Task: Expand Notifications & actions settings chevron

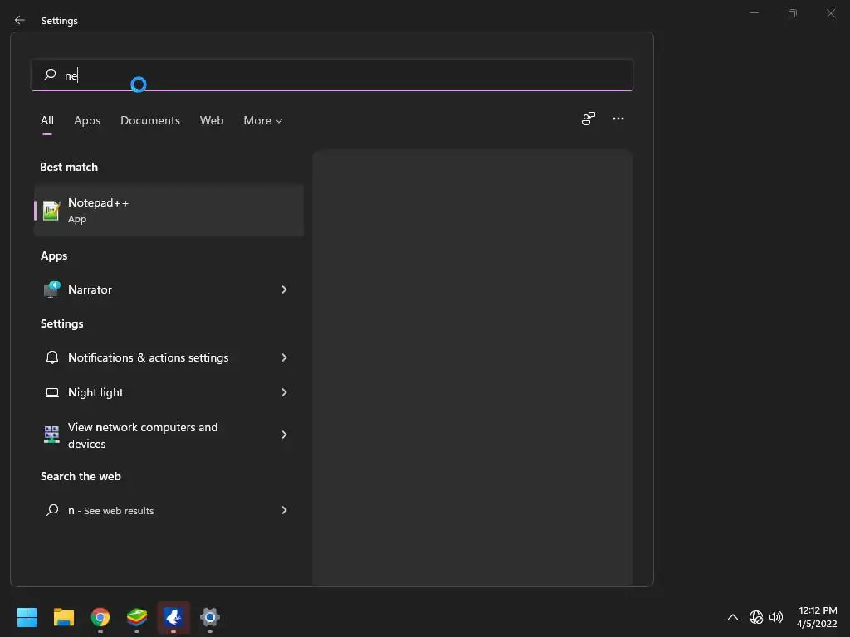Action: pyautogui.click(x=284, y=357)
